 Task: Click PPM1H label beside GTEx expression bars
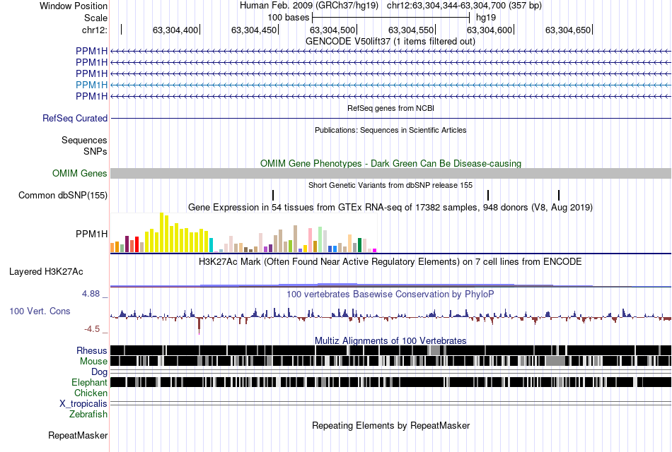coord(91,234)
